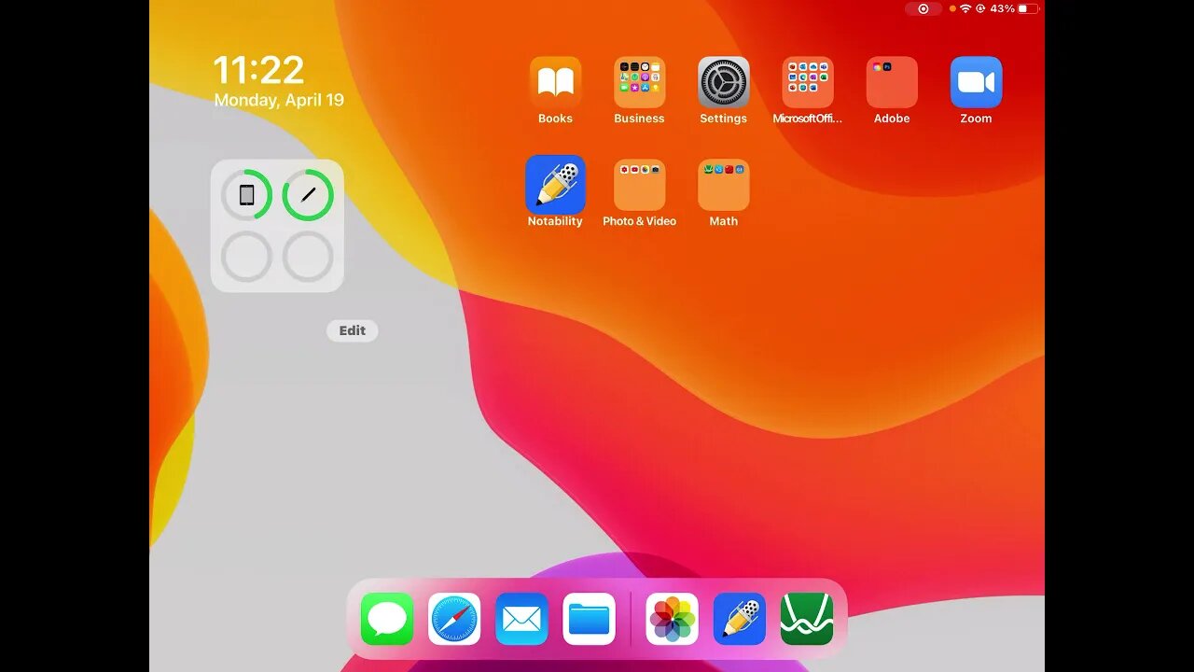Open the Photo & Video folder

click(x=639, y=185)
